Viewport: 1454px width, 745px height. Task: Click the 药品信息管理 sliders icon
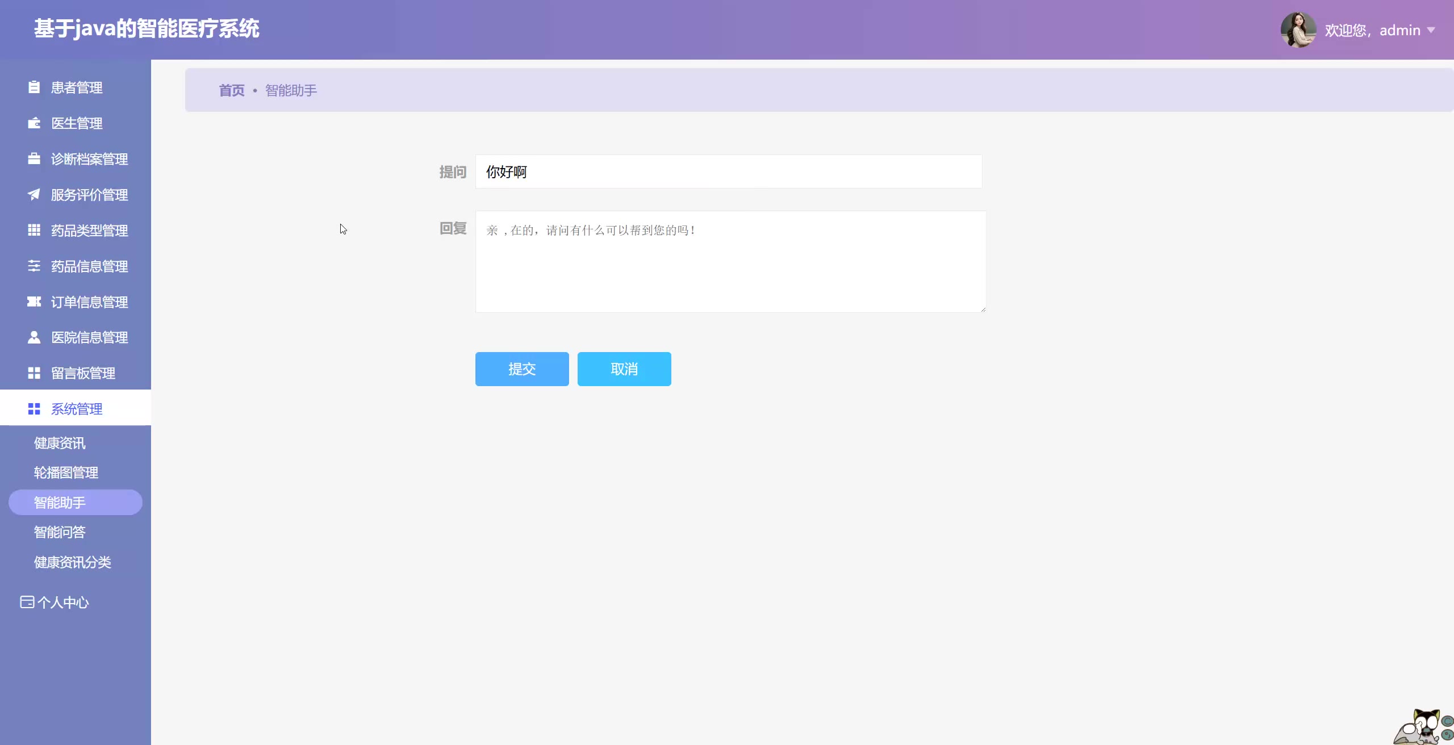(x=34, y=266)
